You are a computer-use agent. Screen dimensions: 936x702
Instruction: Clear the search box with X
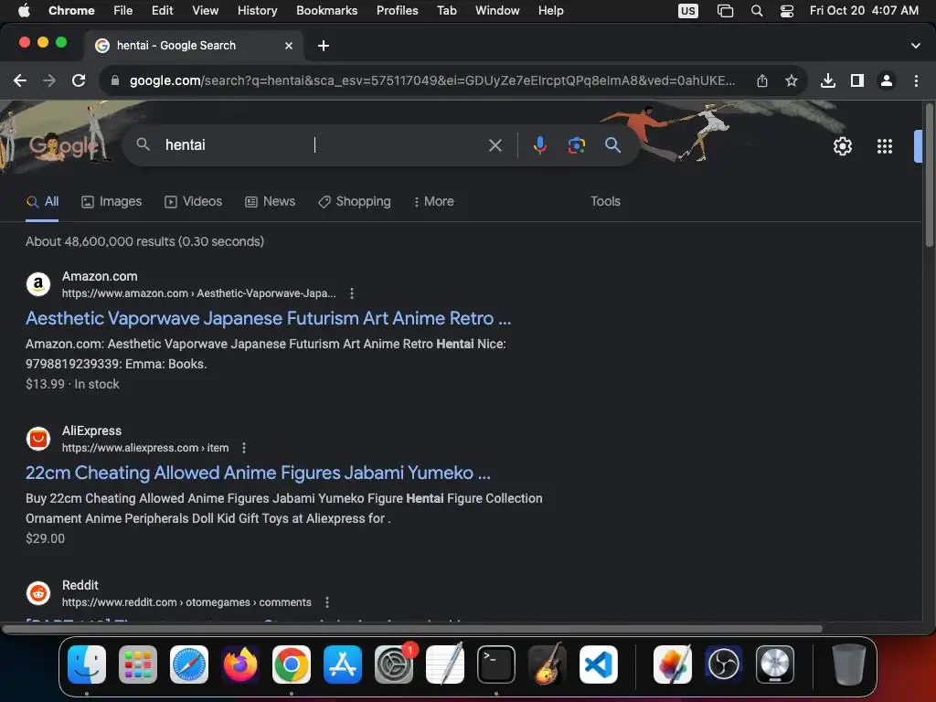(x=495, y=145)
